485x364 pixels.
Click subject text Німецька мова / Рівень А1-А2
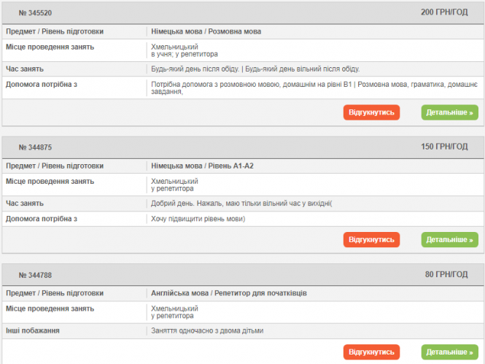202,166
